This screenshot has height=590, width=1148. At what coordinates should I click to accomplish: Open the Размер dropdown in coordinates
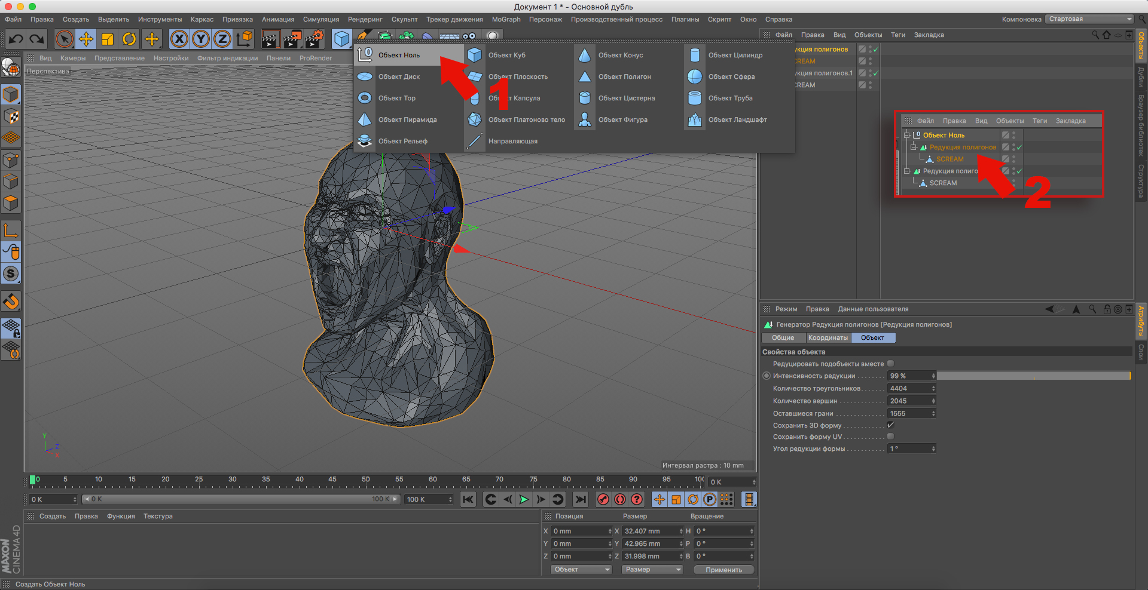click(x=653, y=570)
